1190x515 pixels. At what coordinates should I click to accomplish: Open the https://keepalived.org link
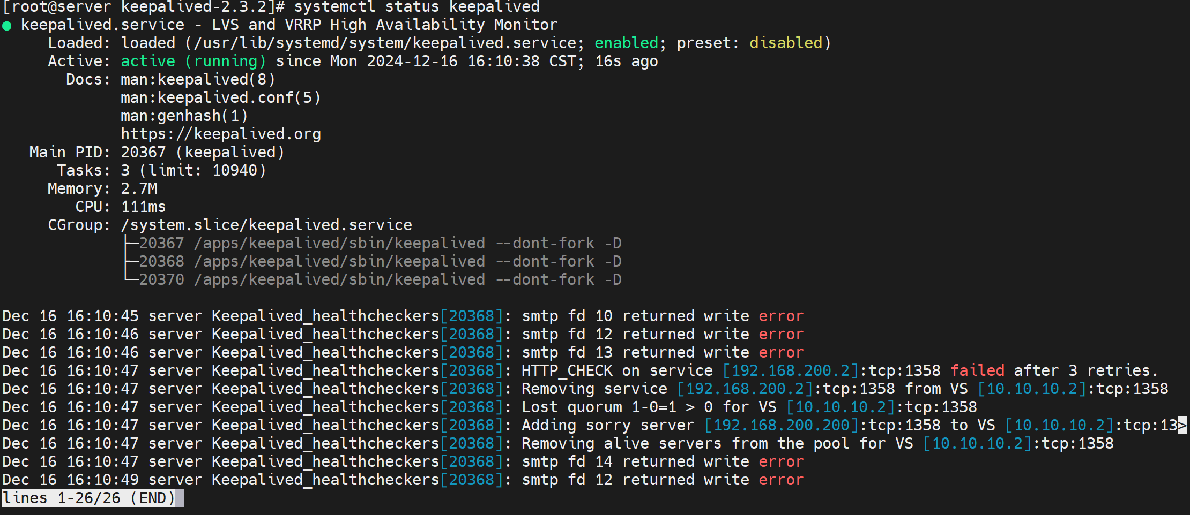(x=221, y=134)
